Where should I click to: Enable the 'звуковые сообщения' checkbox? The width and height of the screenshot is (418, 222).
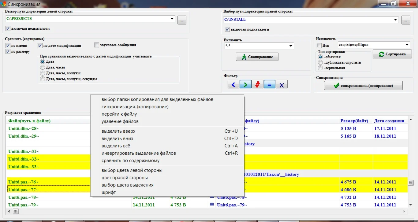97,45
